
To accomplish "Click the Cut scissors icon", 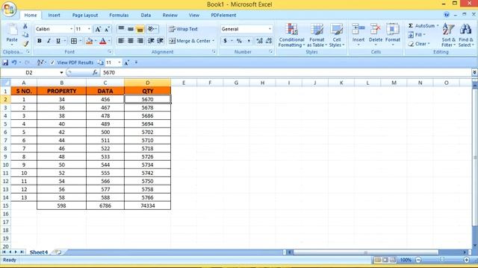I will (x=25, y=27).
